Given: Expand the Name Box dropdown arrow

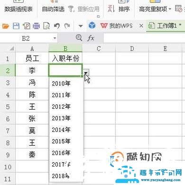Looking at the screenshot, I should click(x=55, y=38).
